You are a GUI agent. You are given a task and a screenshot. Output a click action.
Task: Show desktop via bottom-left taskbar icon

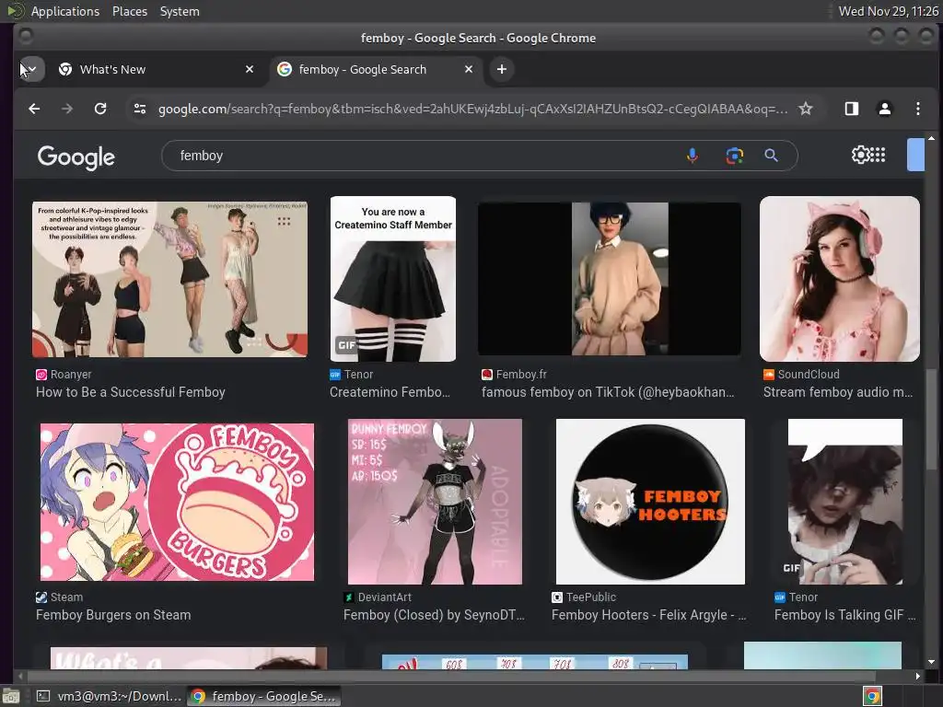coord(11,696)
